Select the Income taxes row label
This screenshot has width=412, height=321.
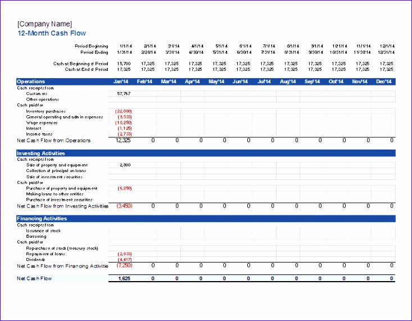(x=39, y=134)
